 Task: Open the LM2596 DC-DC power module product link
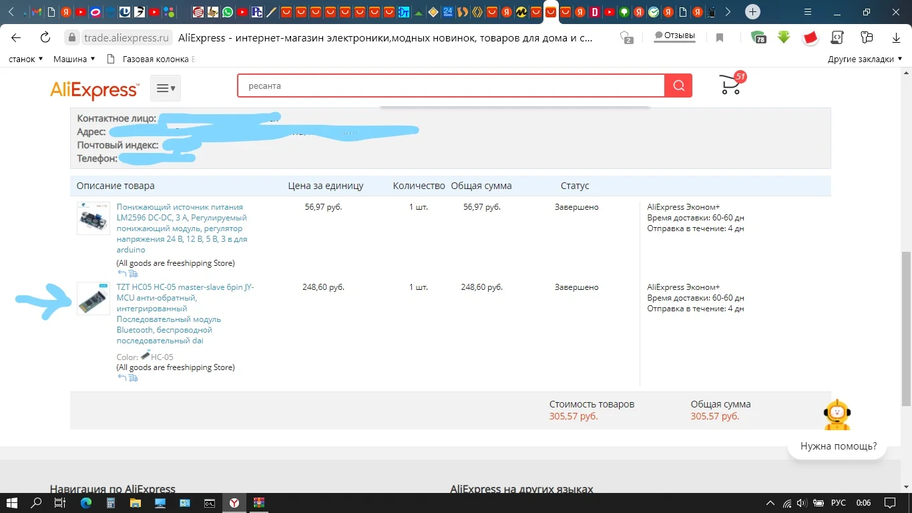click(182, 228)
